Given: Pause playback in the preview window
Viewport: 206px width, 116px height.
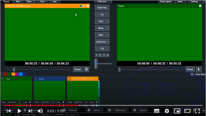Looking at the screenshot, I should tap(86, 69).
